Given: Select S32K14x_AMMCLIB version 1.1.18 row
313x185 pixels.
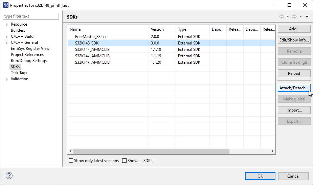Looking at the screenshot, I should (x=171, y=49).
